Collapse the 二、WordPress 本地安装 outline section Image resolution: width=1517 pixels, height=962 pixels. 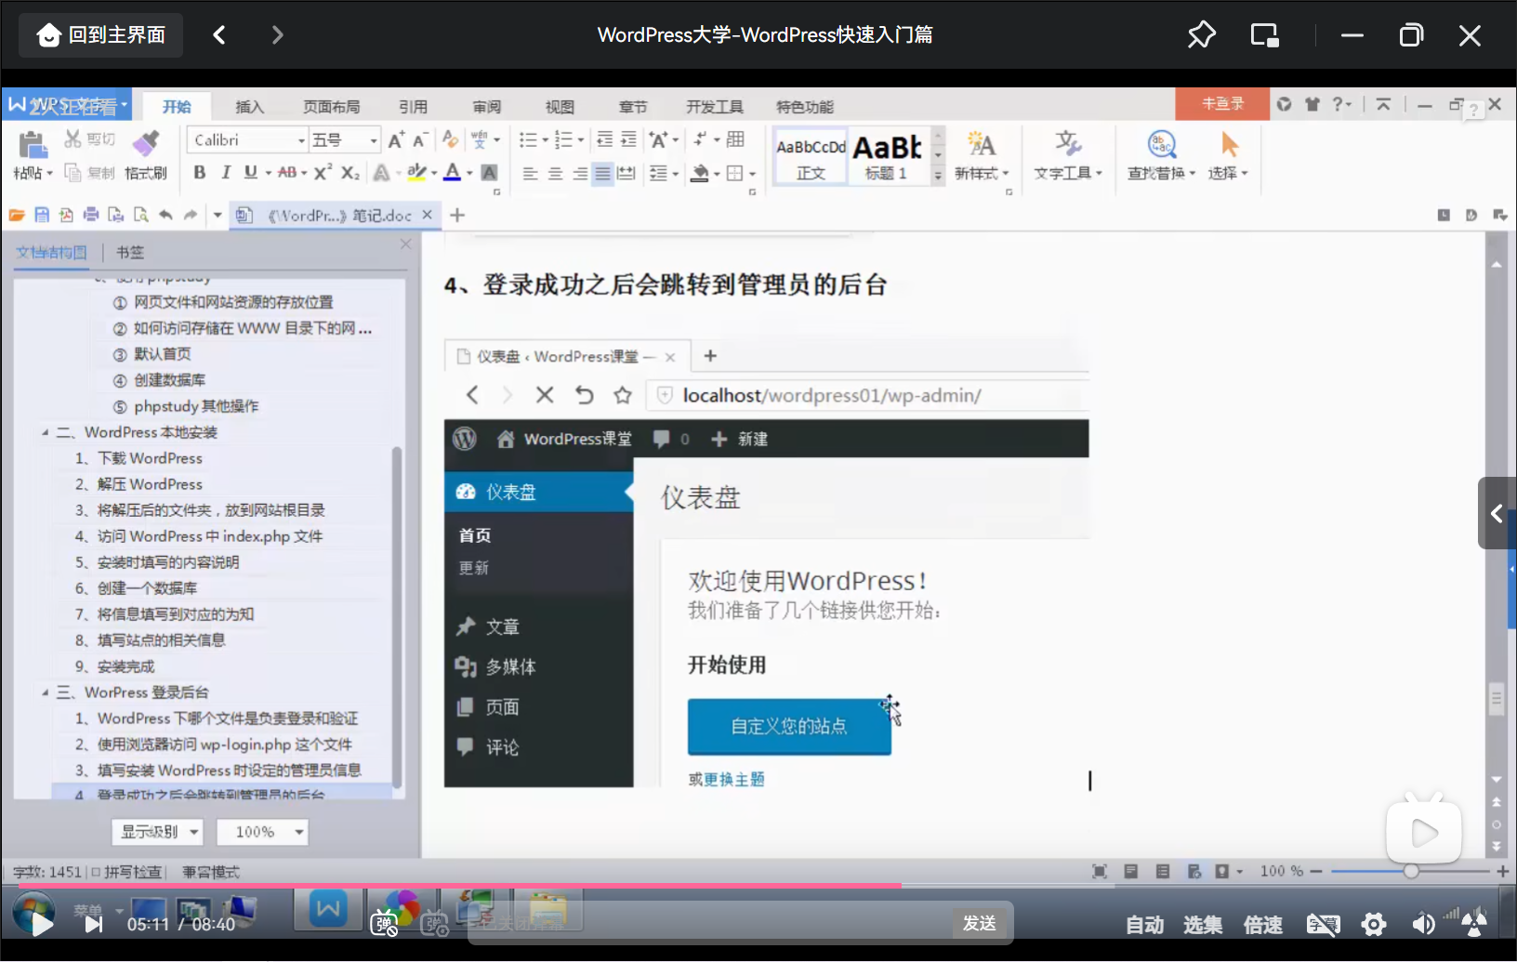click(45, 432)
